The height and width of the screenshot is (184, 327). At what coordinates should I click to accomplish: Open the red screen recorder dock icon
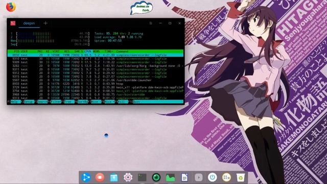(x=100, y=177)
